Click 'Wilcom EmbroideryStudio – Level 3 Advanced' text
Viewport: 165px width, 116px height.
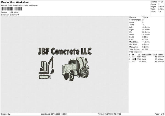(20, 5)
